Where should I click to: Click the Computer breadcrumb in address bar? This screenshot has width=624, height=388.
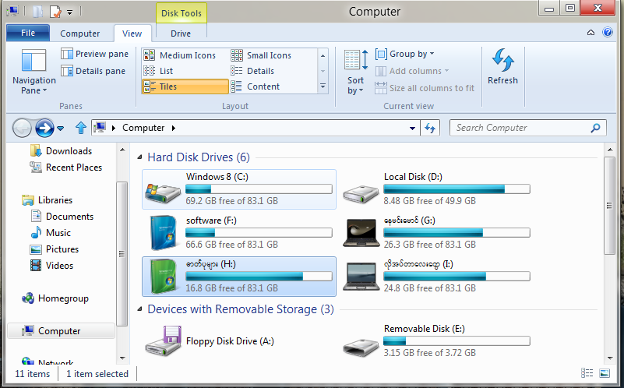(x=143, y=128)
